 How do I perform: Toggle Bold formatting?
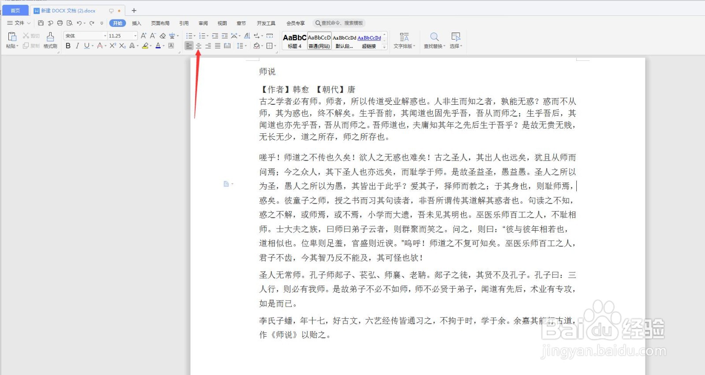68,46
